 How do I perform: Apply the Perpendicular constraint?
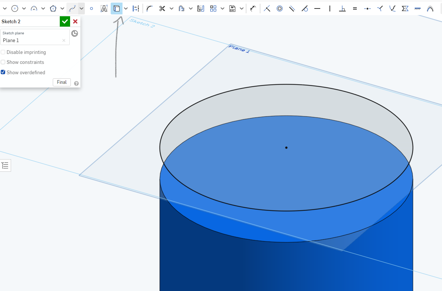pyautogui.click(x=342, y=9)
